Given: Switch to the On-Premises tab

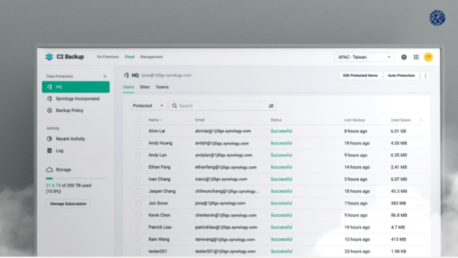Looking at the screenshot, I should [108, 57].
